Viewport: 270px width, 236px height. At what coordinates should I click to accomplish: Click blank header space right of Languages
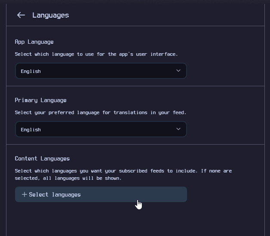point(172,15)
